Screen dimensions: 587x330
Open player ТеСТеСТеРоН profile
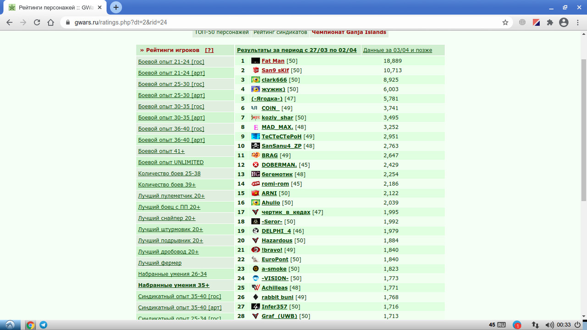point(282,137)
